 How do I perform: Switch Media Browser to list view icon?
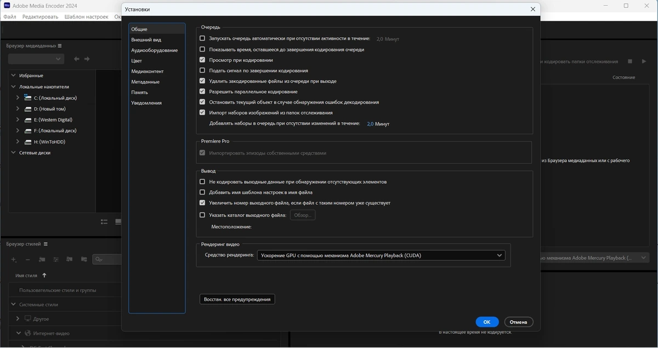tap(104, 221)
